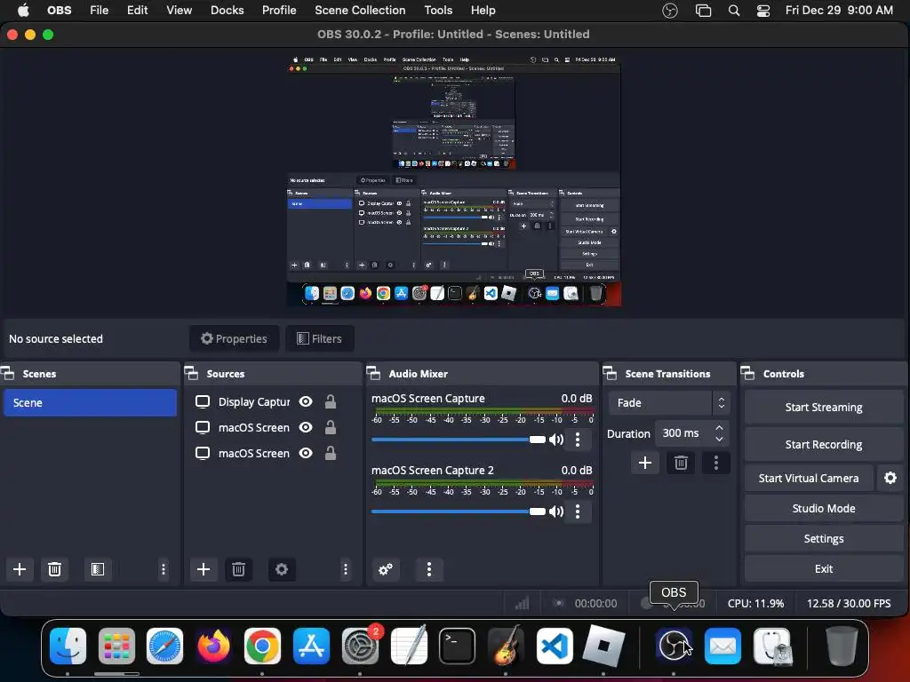The height and width of the screenshot is (682, 910).
Task: Add a new source with plus icon
Action: [x=204, y=569]
